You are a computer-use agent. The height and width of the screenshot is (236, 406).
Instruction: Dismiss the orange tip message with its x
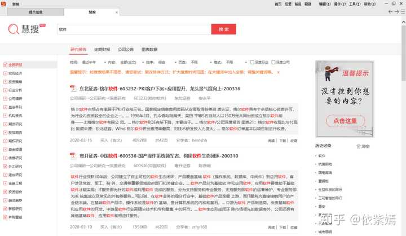[279, 72]
